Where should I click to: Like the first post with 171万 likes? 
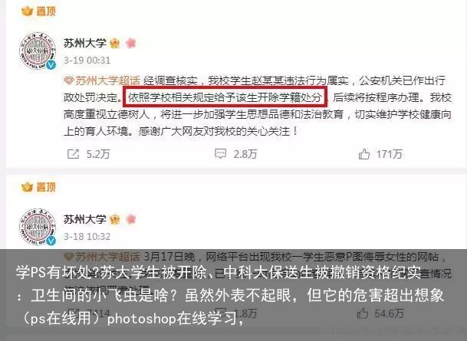click(x=364, y=154)
